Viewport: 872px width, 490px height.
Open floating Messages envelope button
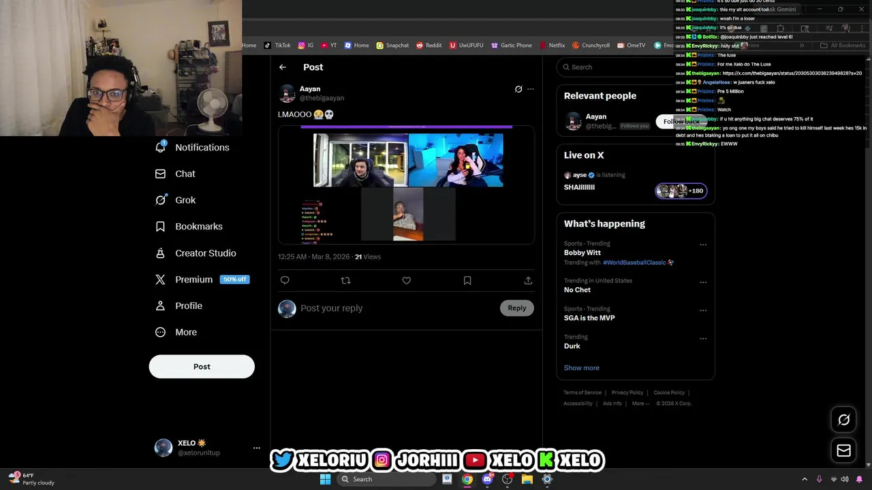pyautogui.click(x=844, y=451)
